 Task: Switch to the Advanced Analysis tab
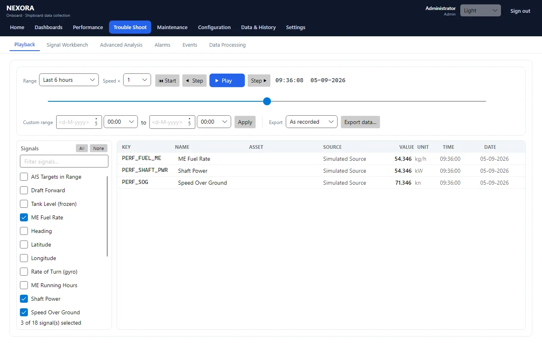121,45
